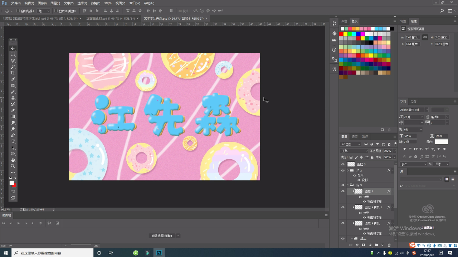Select the Horizontal Type tool
This screenshot has height=257, width=458.
click(13, 141)
